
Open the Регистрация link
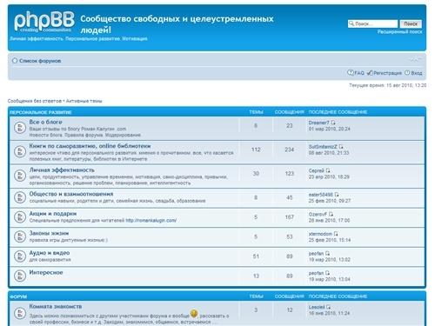pyautogui.click(x=387, y=73)
